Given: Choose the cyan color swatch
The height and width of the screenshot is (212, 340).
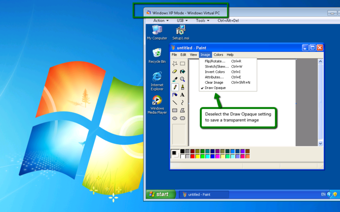Looking at the screenshot, I should click(207, 156).
